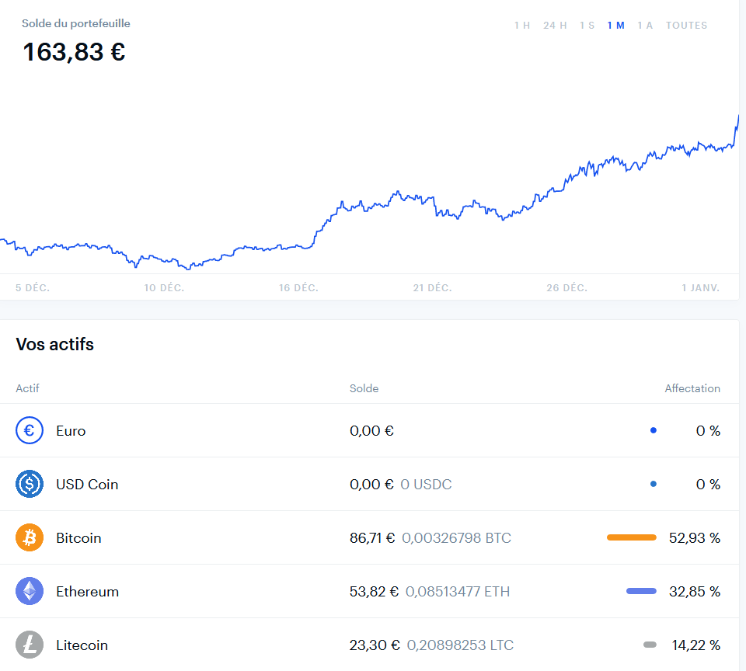Select the 1 M time range
The height and width of the screenshot is (671, 746).
tap(616, 26)
